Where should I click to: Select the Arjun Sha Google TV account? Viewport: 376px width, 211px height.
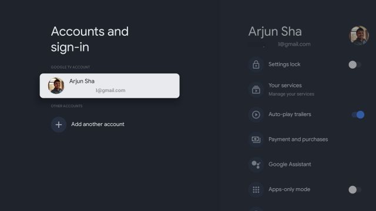(x=110, y=86)
